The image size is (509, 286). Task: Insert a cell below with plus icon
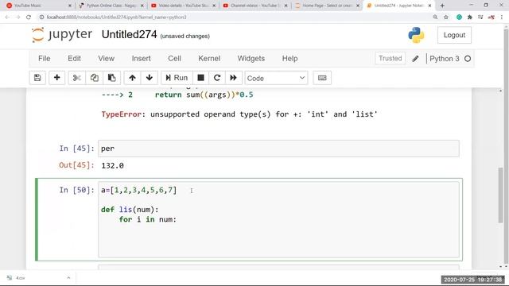(x=56, y=78)
